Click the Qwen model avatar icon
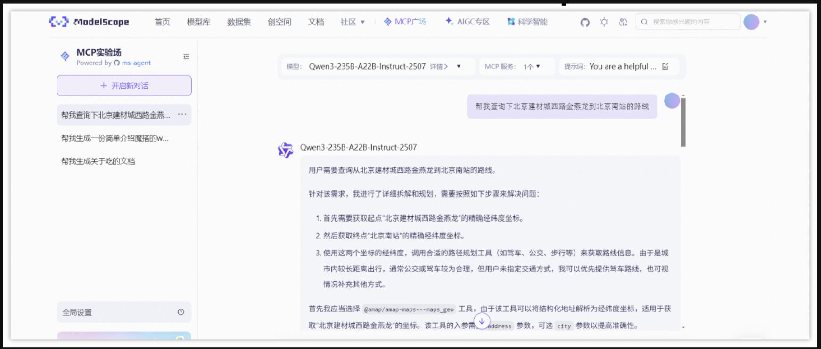The image size is (821, 349). [x=285, y=150]
